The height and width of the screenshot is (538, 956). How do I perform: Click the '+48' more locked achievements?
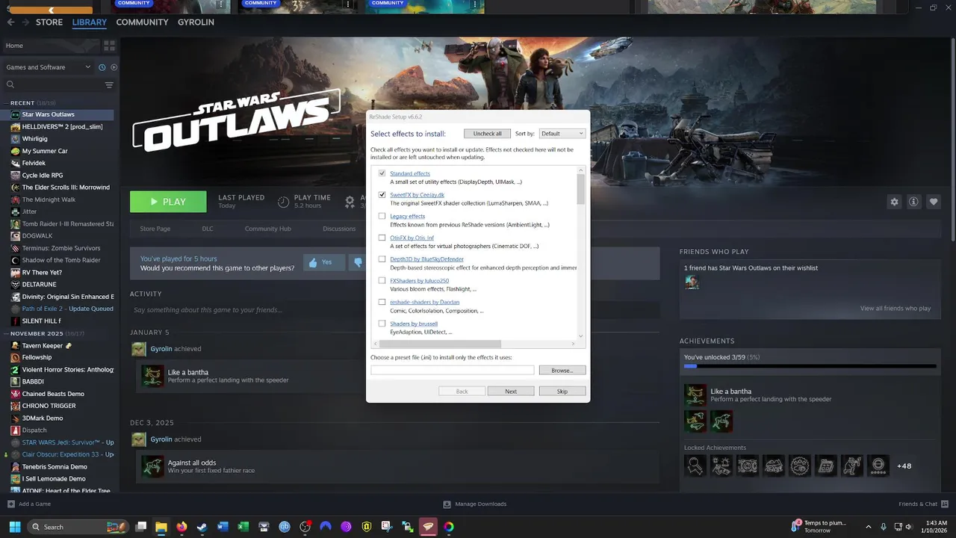pyautogui.click(x=904, y=466)
